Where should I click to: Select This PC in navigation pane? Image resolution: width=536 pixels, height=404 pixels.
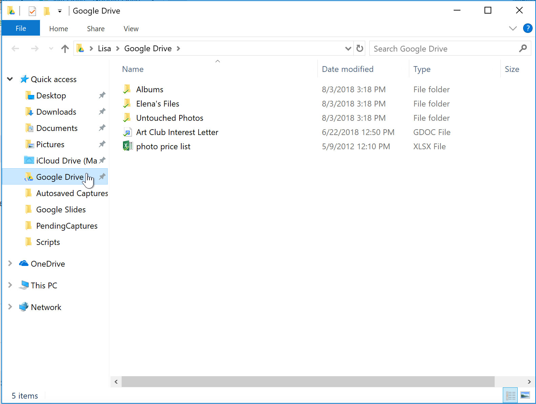[x=44, y=286]
